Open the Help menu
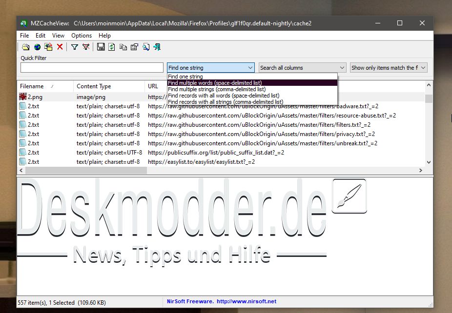This screenshot has width=452, height=313. 104,36
